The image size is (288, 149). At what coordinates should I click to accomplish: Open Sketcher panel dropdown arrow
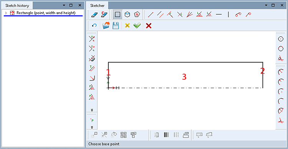[266, 5]
